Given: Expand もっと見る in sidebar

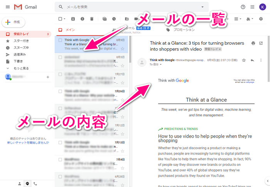Looking at the screenshot, I should click(21, 68).
